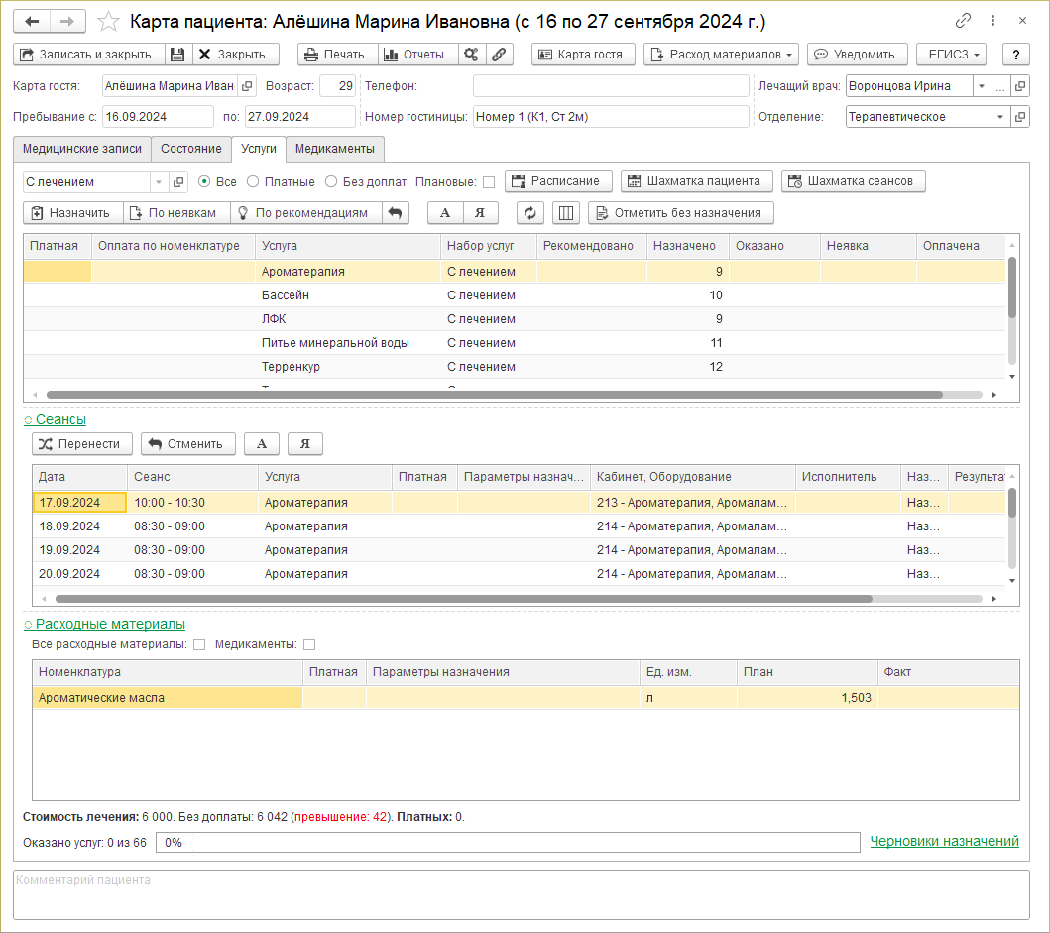The image size is (1050, 933).
Task: Click the floppy disk save icon
Action: 177,55
